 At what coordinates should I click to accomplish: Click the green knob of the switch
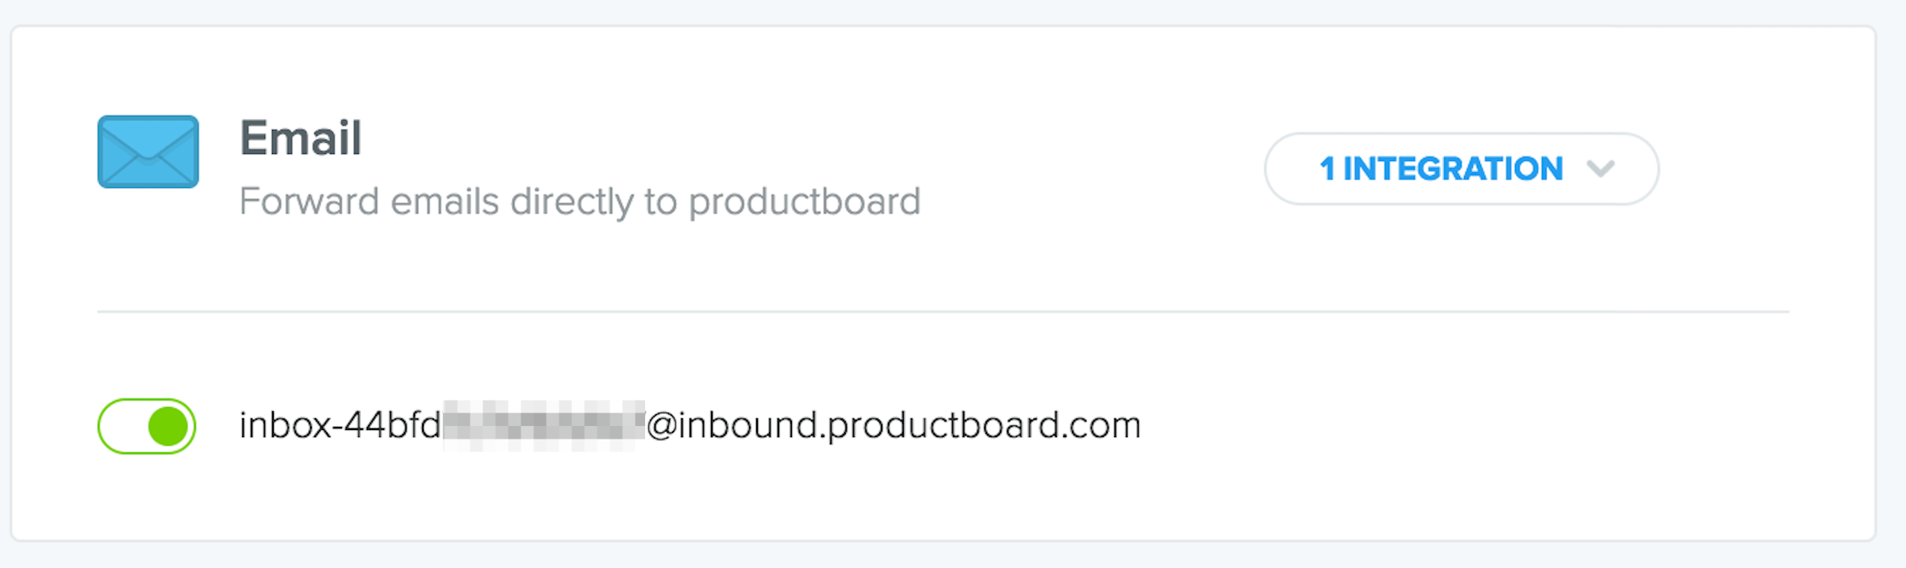168,426
